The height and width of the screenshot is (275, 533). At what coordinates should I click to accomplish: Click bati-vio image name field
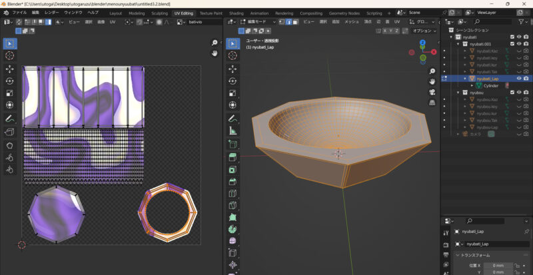tap(204, 22)
